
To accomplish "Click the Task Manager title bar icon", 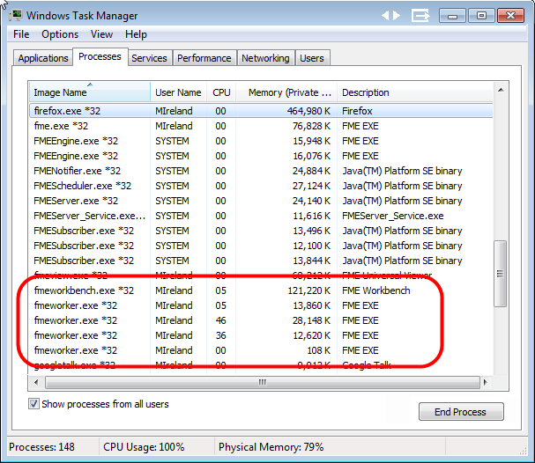I will pyautogui.click(x=16, y=15).
